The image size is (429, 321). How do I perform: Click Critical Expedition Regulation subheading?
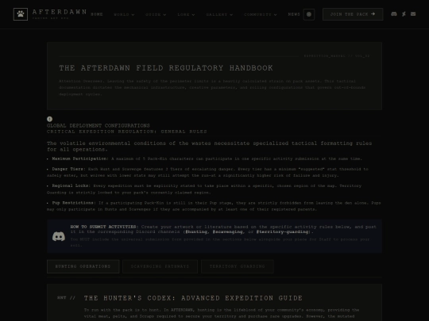coord(126,132)
